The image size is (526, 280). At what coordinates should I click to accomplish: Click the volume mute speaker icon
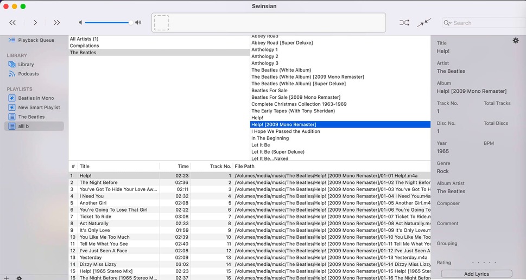click(80, 22)
